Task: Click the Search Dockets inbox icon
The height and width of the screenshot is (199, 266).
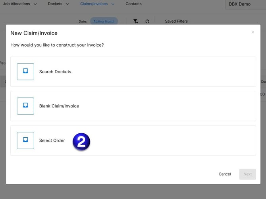Action: point(25,72)
